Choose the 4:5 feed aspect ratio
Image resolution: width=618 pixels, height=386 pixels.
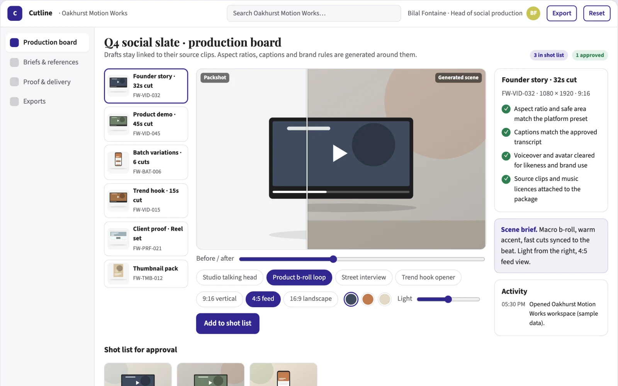coord(263,299)
